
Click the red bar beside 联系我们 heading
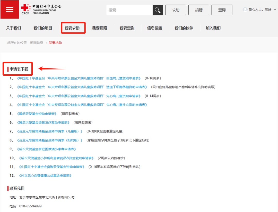pyautogui.click(x=8, y=188)
